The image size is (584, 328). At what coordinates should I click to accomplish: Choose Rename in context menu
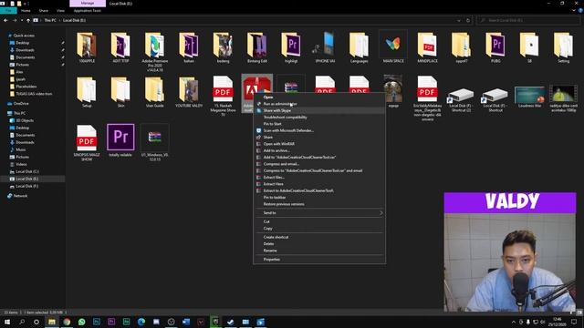click(319, 251)
